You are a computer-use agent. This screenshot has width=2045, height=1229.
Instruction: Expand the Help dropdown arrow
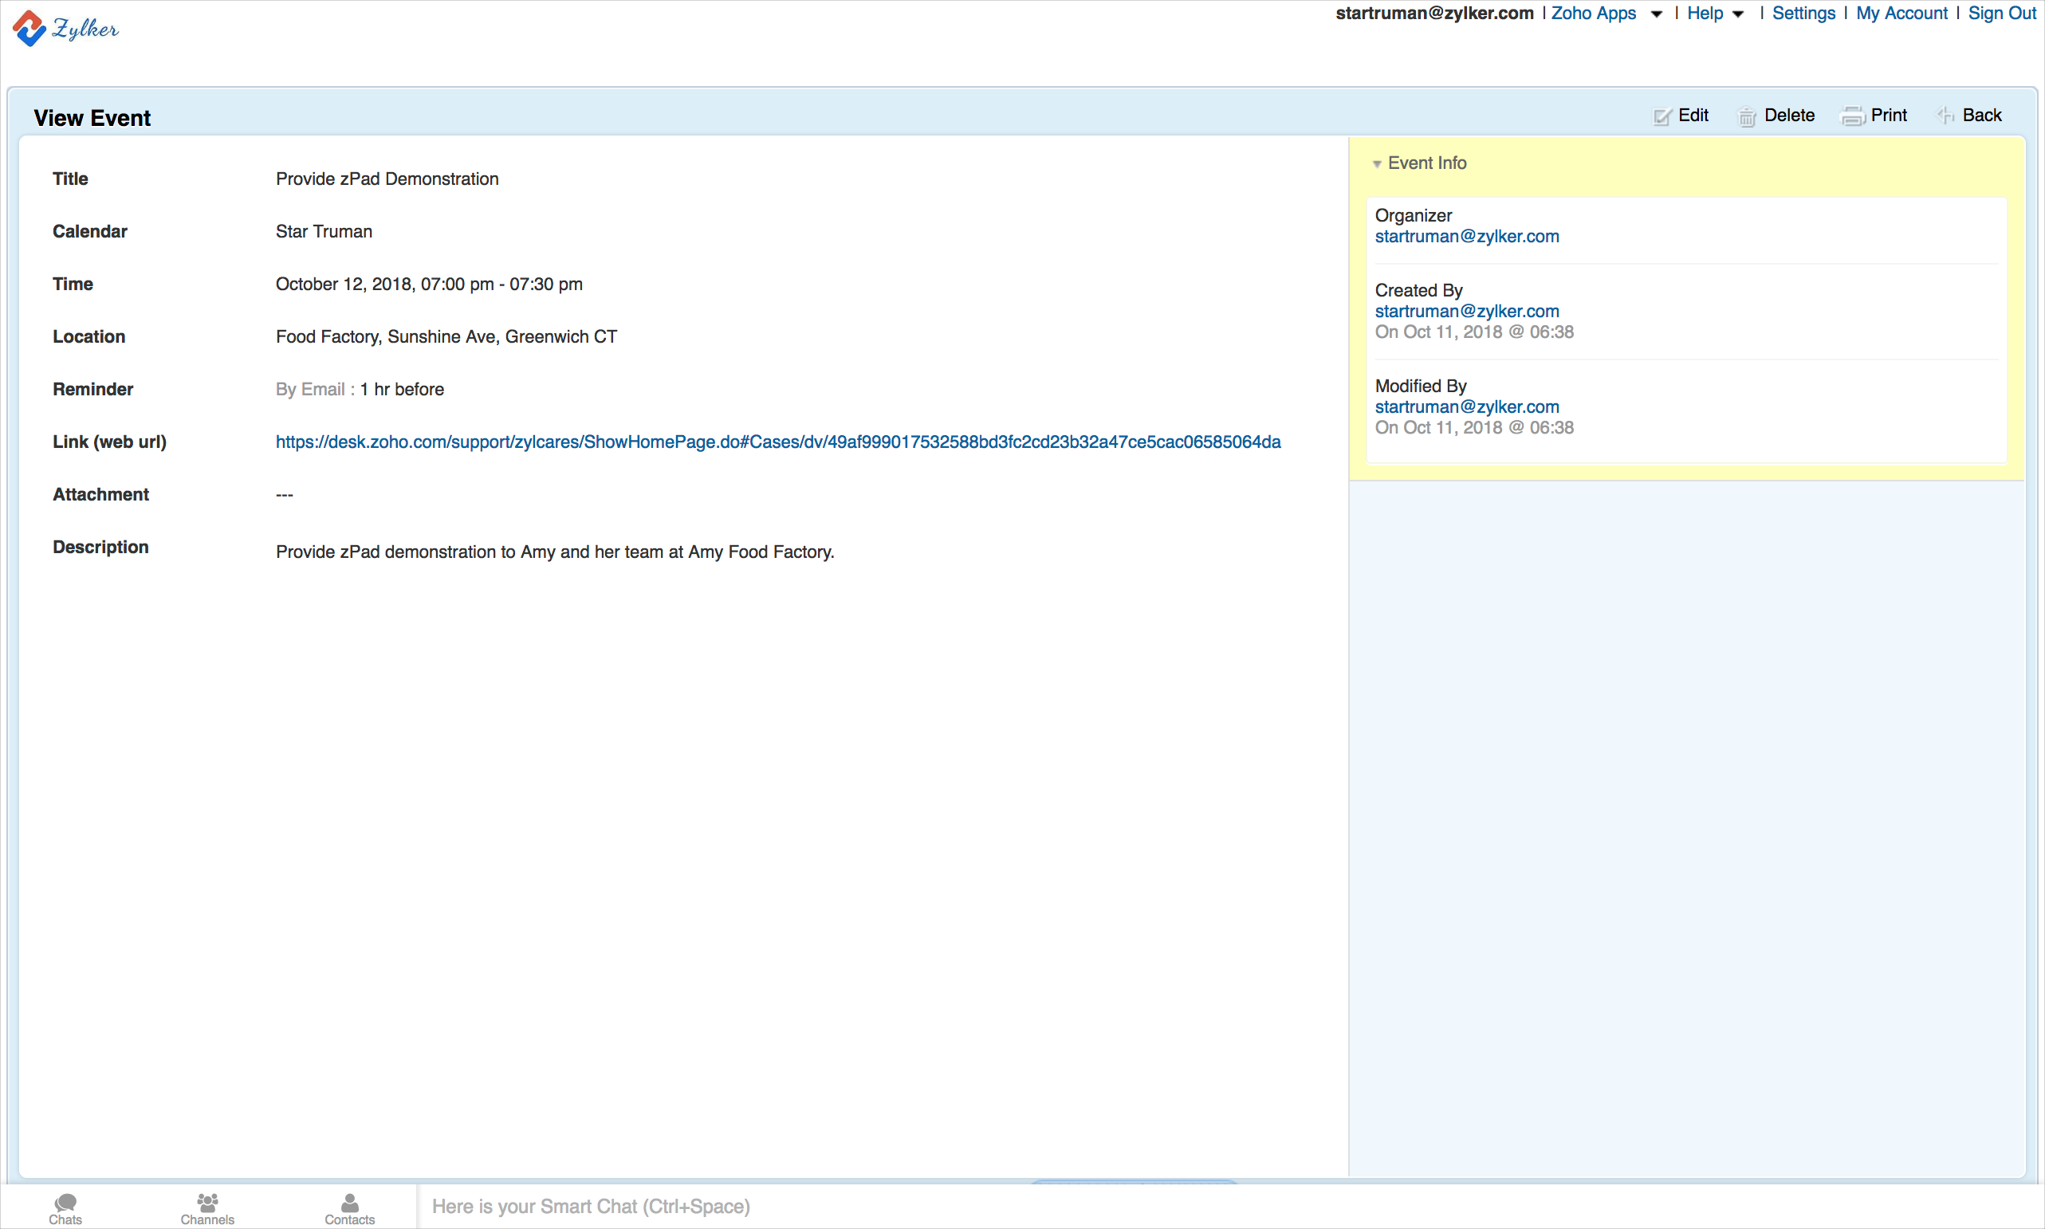tap(1738, 14)
